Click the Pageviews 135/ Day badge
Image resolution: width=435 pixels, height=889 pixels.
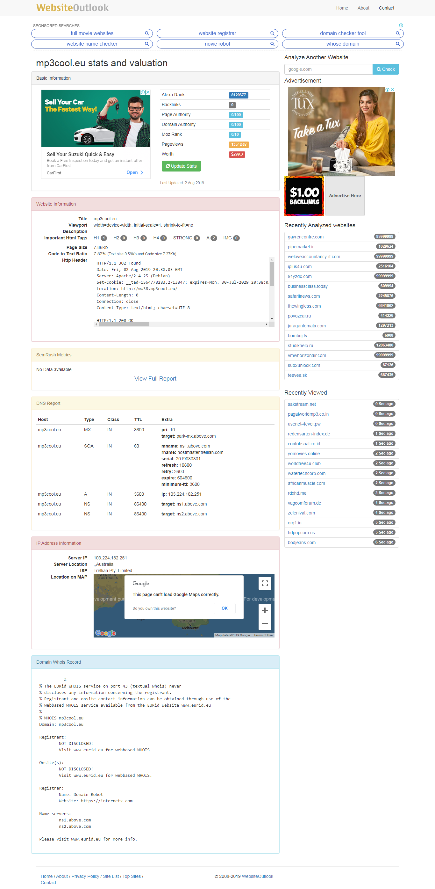pyautogui.click(x=239, y=145)
